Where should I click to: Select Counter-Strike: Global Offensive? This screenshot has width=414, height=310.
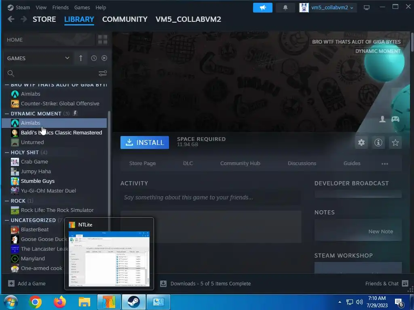54,104
